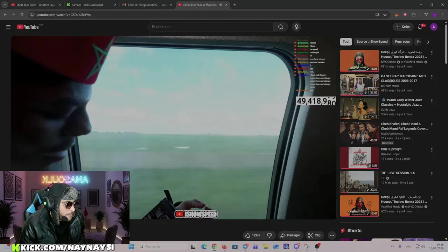The image size is (448, 252).
Task: Go to the YouTube home logo
Action: coord(28,27)
